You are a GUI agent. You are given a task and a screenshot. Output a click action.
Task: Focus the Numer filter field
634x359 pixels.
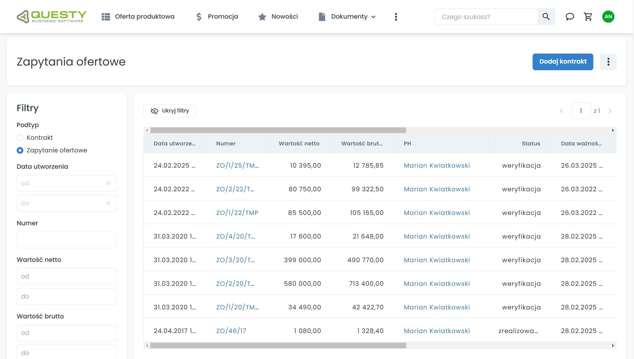pos(67,240)
